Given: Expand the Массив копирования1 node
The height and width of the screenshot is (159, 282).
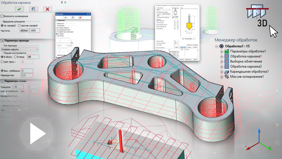Looking at the screenshot, I should [222, 77].
